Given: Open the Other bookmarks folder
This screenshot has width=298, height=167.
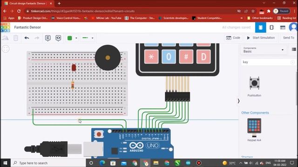Looking at the screenshot, I should coord(260,18).
